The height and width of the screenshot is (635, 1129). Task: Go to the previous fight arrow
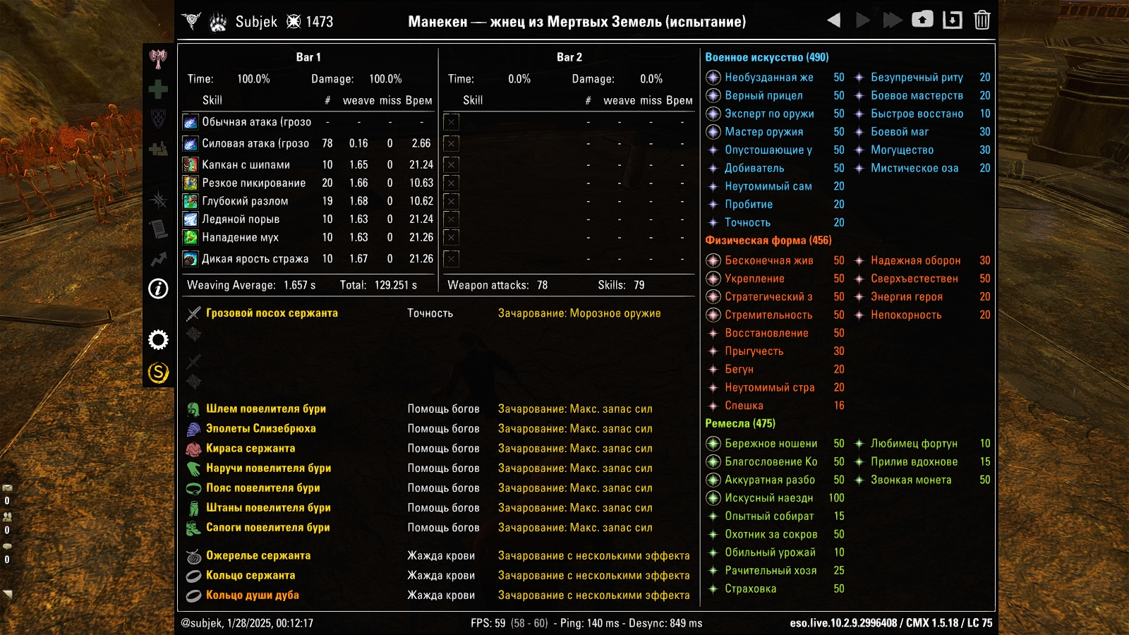(834, 20)
